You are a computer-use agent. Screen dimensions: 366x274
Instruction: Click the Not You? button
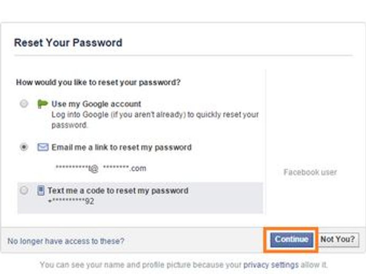pos(338,240)
